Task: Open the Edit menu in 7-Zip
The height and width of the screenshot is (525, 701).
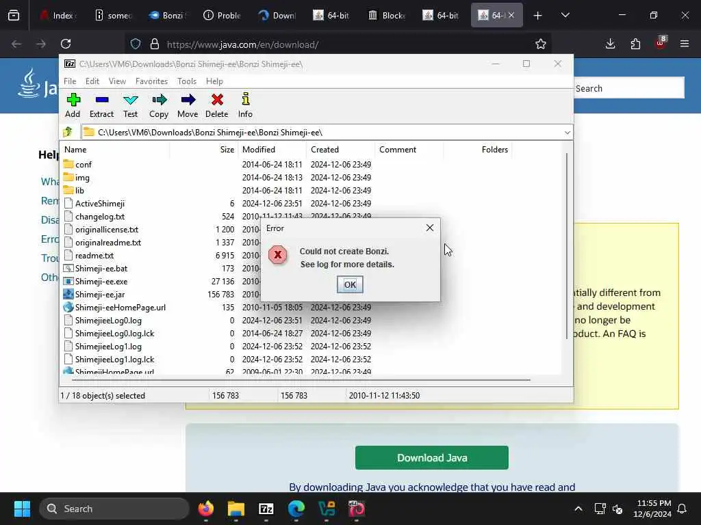Action: [x=92, y=81]
